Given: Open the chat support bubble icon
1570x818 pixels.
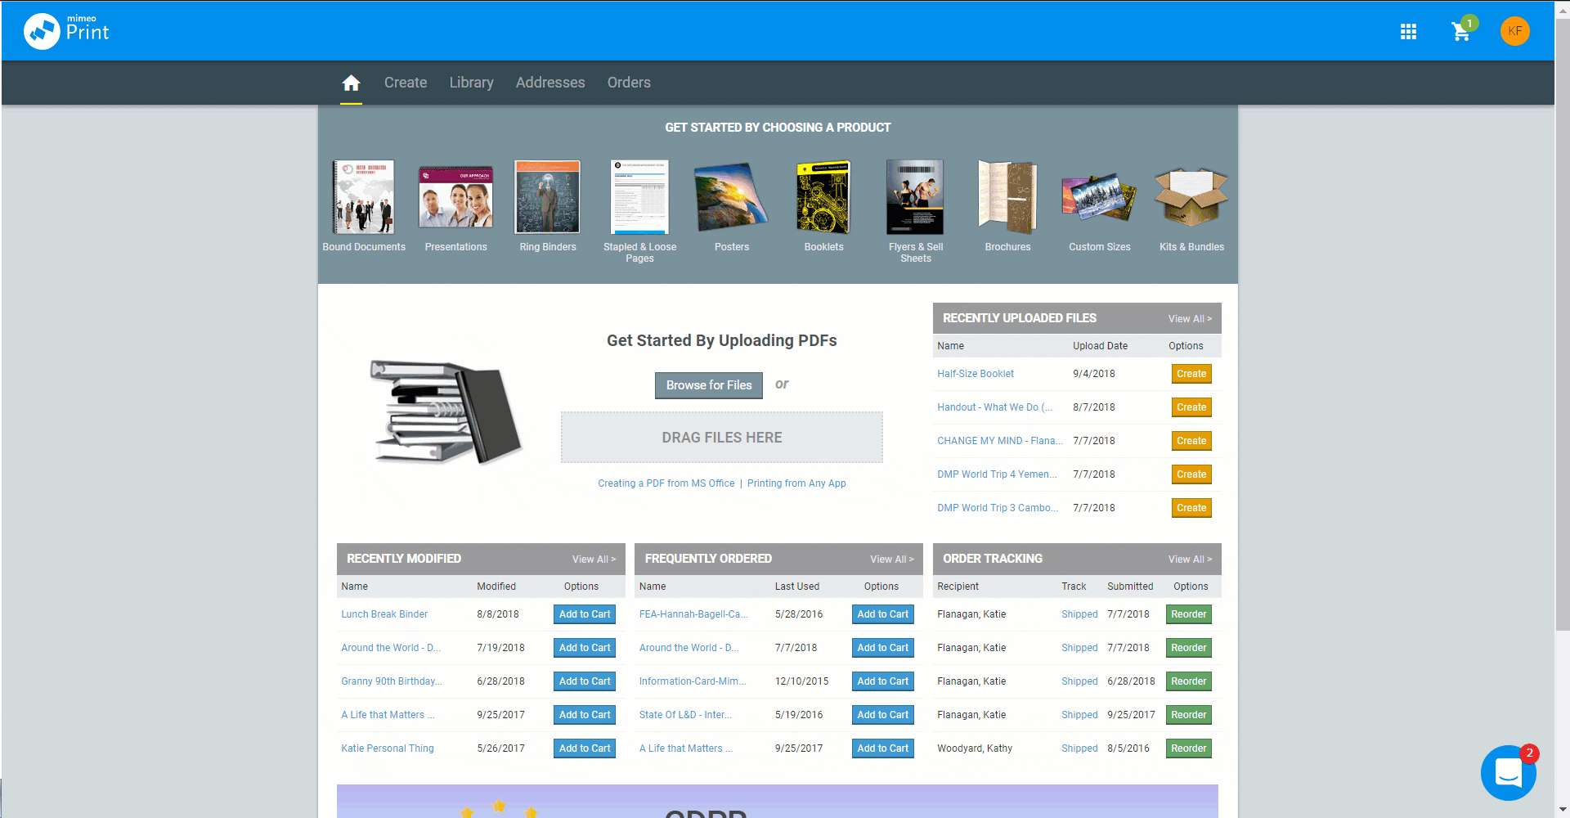Looking at the screenshot, I should (x=1508, y=772).
